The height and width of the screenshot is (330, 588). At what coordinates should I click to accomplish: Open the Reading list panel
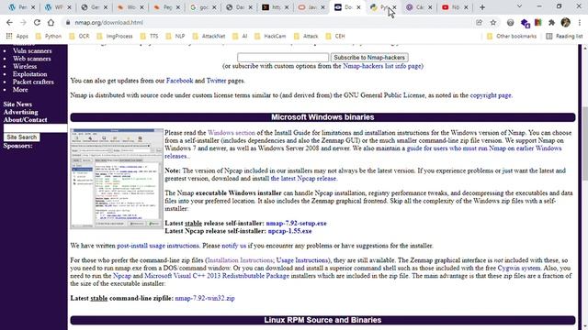(x=564, y=37)
